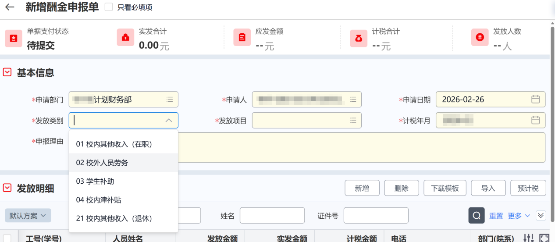
Task: Click list icon in 申请人 field
Action: (x=353, y=100)
